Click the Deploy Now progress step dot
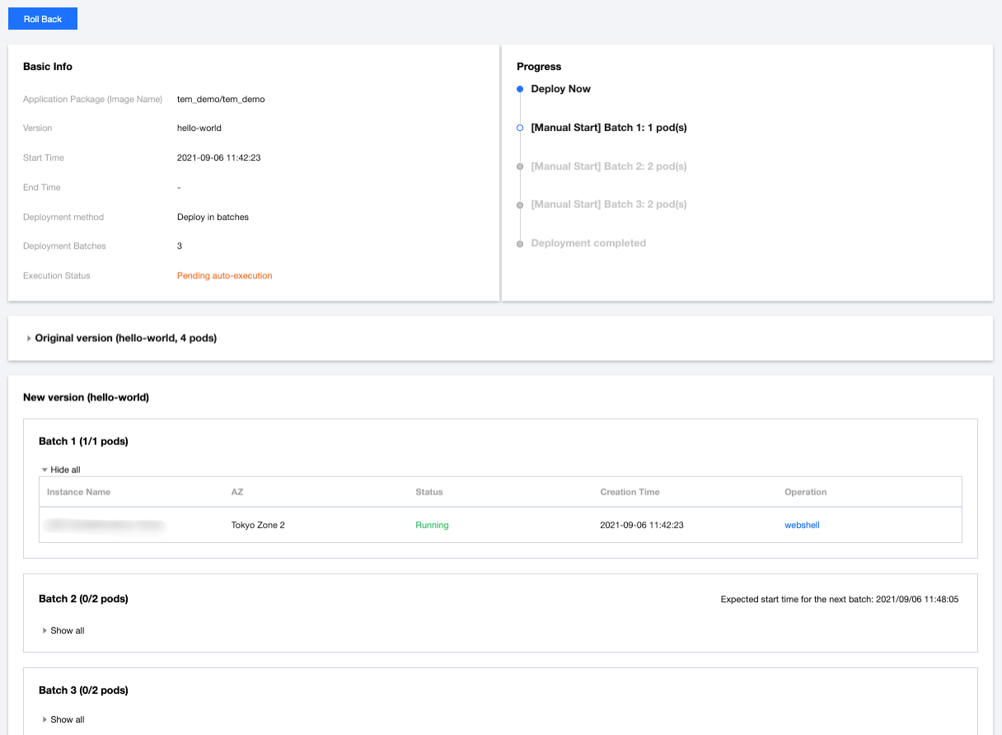This screenshot has height=735, width=1002. tap(519, 89)
